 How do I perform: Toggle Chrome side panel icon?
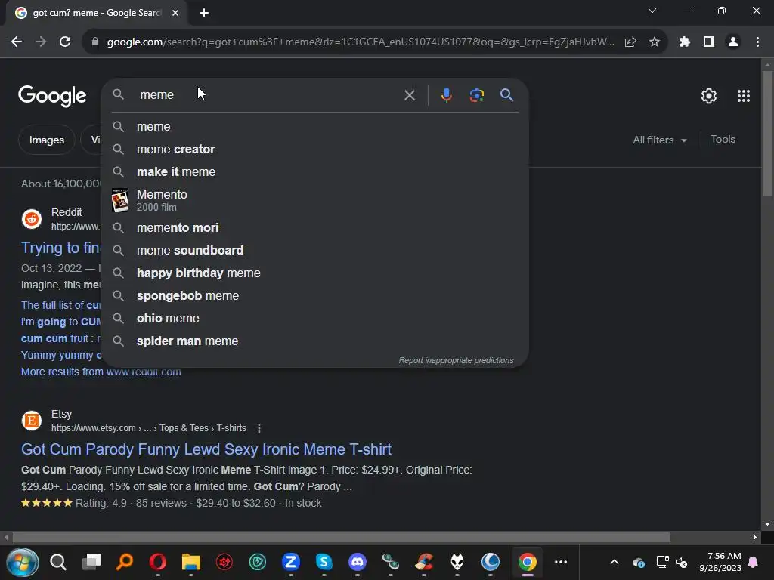[x=709, y=42]
